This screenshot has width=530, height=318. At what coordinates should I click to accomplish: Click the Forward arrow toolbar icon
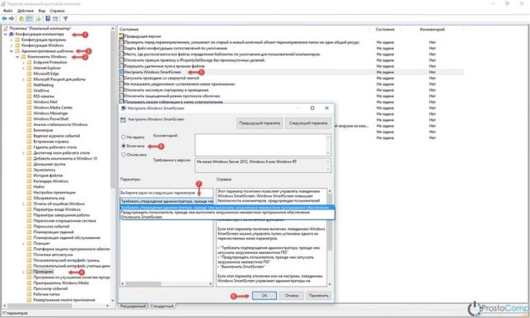pyautogui.click(x=12, y=19)
